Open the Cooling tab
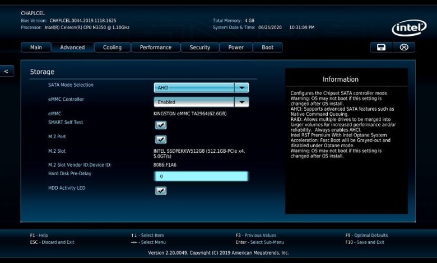The width and height of the screenshot is (437, 263). point(112,48)
